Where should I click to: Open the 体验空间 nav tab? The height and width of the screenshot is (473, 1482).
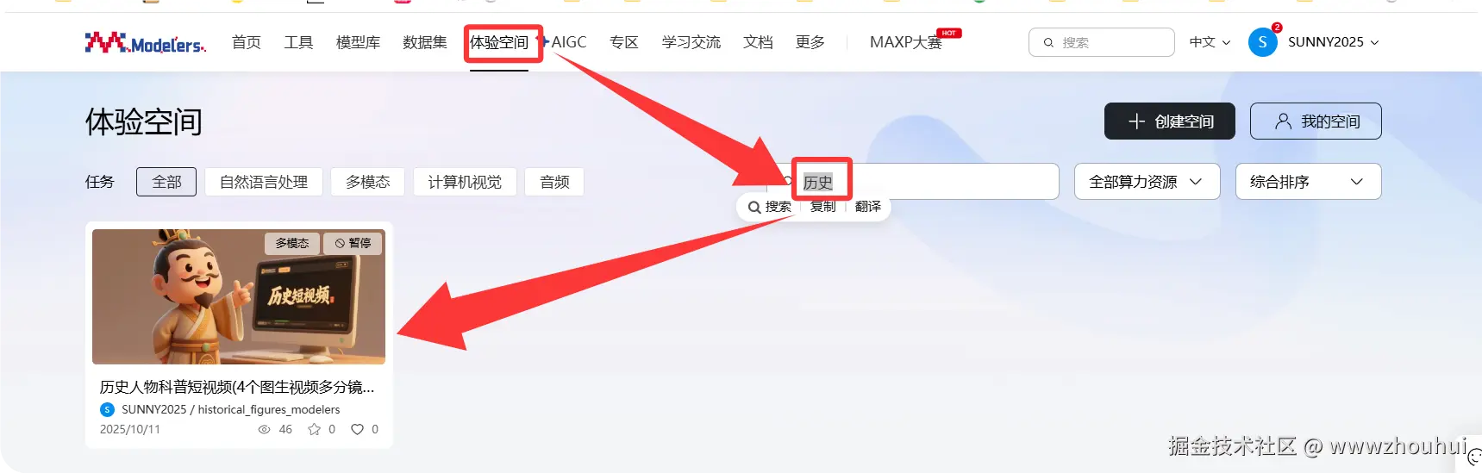coord(499,42)
